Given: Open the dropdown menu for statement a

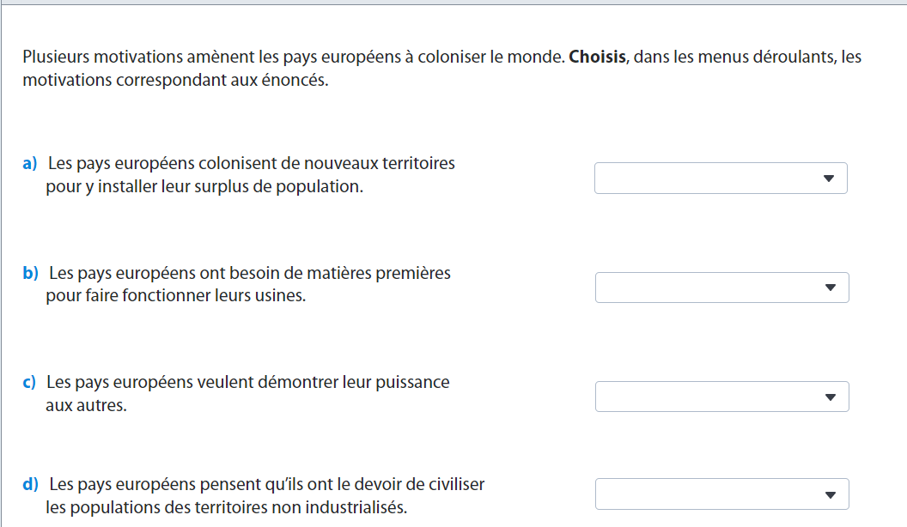Looking at the screenshot, I should point(720,179).
